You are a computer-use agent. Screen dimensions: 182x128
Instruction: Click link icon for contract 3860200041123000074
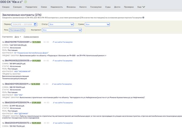[53, 102]
